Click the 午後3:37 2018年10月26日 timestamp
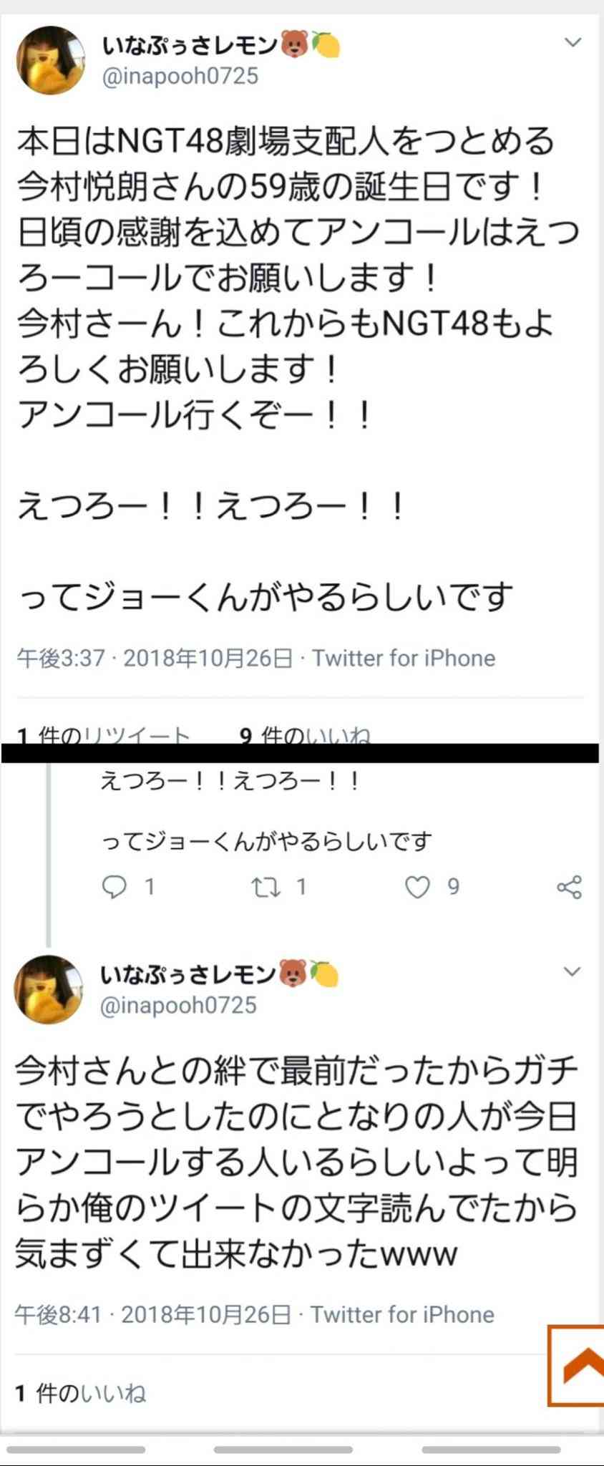The height and width of the screenshot is (1466, 604). point(155,658)
